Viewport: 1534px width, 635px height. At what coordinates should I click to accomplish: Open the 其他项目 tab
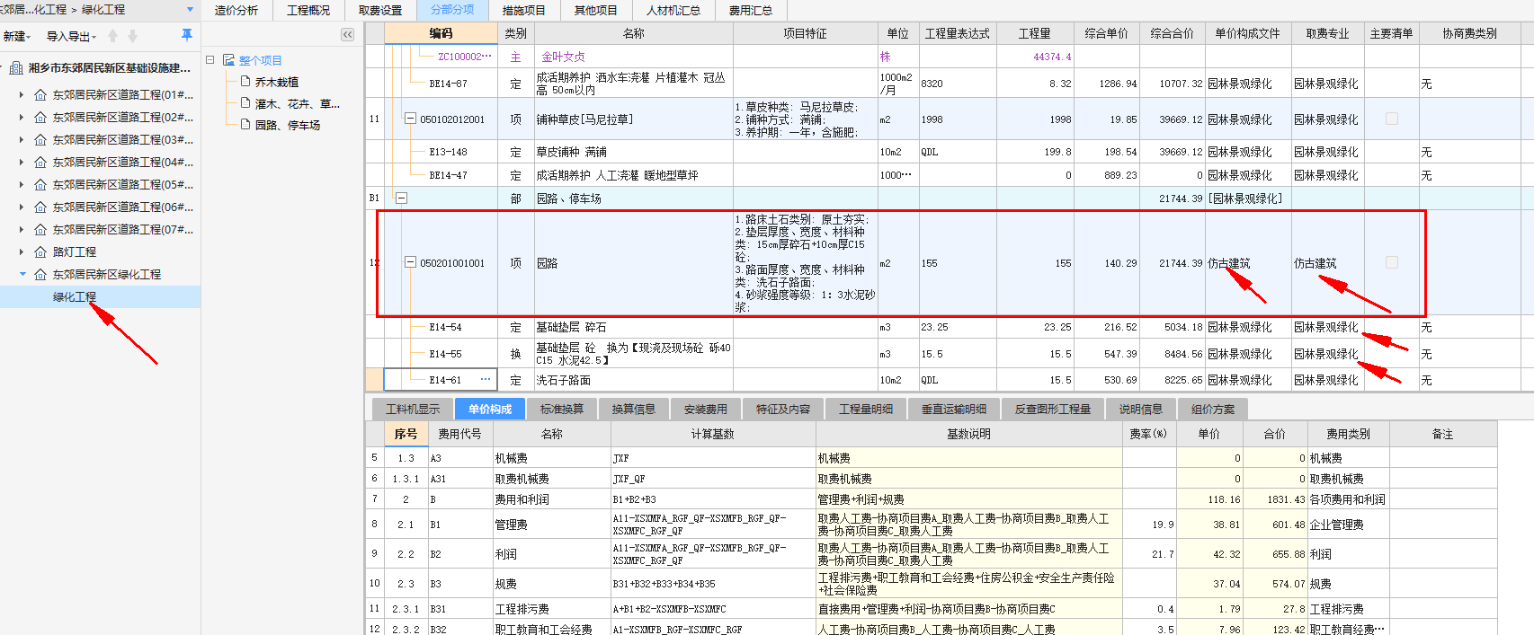tap(596, 10)
